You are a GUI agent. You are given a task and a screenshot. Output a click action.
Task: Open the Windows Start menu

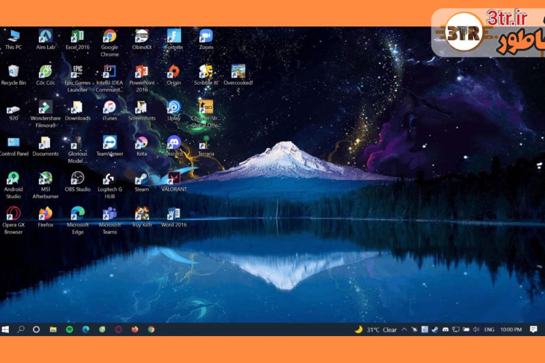click(x=6, y=330)
